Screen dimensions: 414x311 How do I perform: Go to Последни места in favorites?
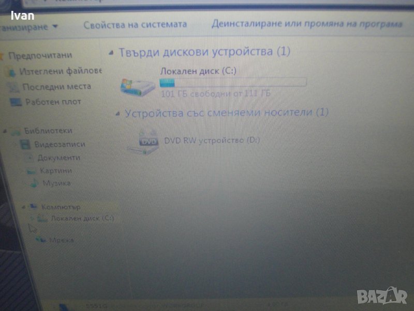[56, 87]
